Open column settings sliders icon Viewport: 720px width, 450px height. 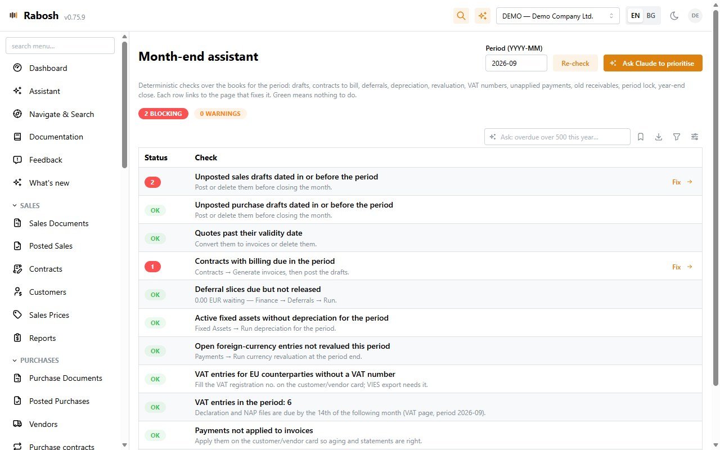(x=695, y=137)
